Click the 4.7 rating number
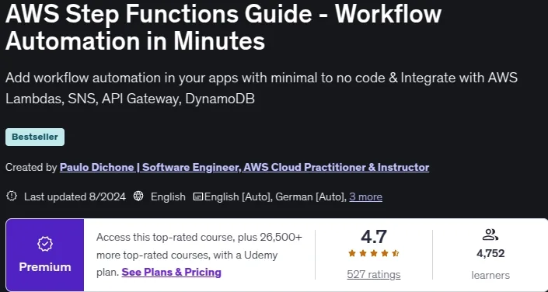This screenshot has height=292, width=548. tap(374, 237)
